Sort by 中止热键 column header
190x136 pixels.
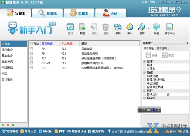tap(70, 43)
